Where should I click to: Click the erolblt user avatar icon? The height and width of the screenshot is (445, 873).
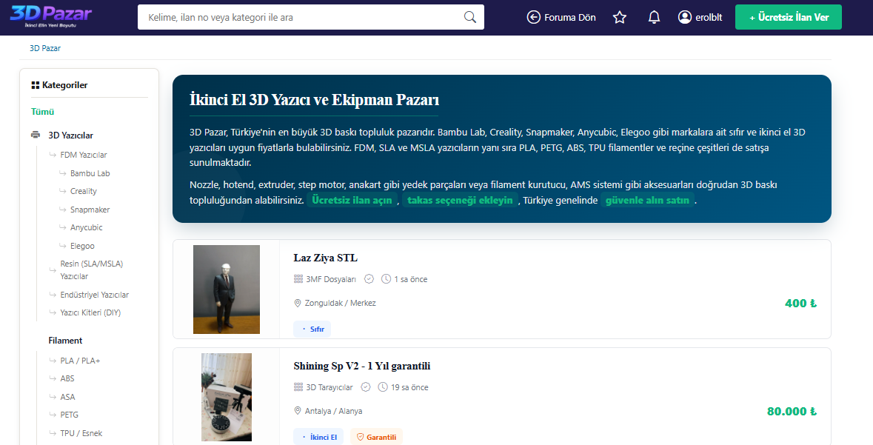[685, 17]
